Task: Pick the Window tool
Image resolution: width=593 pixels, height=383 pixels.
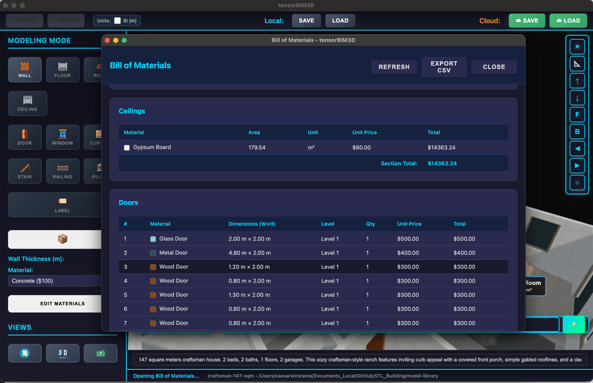Action: (x=63, y=137)
